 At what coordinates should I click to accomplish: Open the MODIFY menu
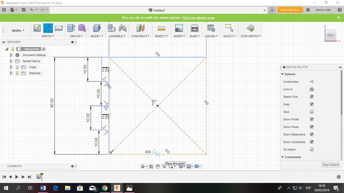click(x=97, y=36)
